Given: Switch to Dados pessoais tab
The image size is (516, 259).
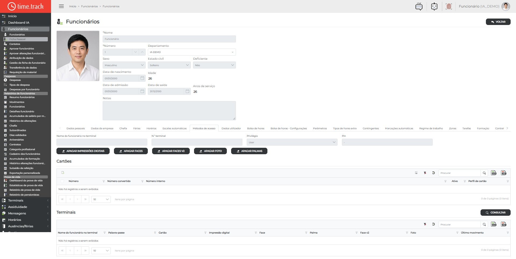Looking at the screenshot, I should [76, 128].
